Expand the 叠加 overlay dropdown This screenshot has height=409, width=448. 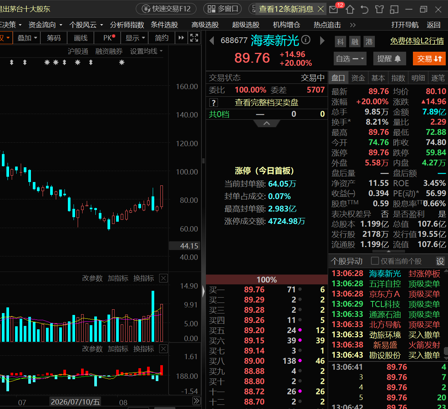tap(28, 38)
